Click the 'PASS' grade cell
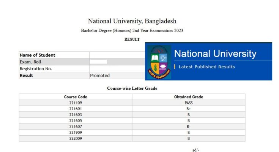279x152 pixels. (x=189, y=103)
